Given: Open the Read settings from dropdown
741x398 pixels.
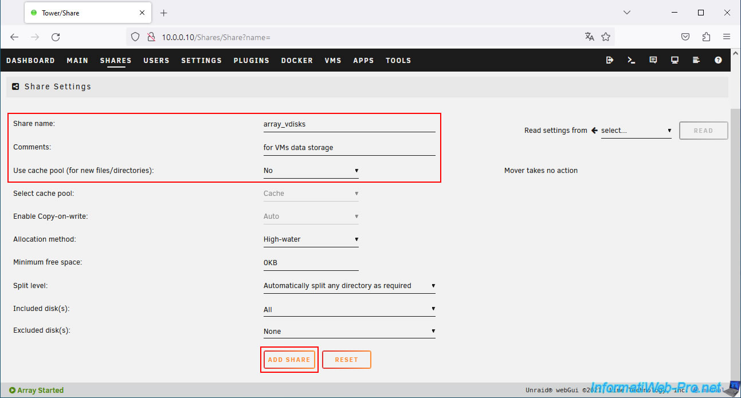Looking at the screenshot, I should [636, 131].
